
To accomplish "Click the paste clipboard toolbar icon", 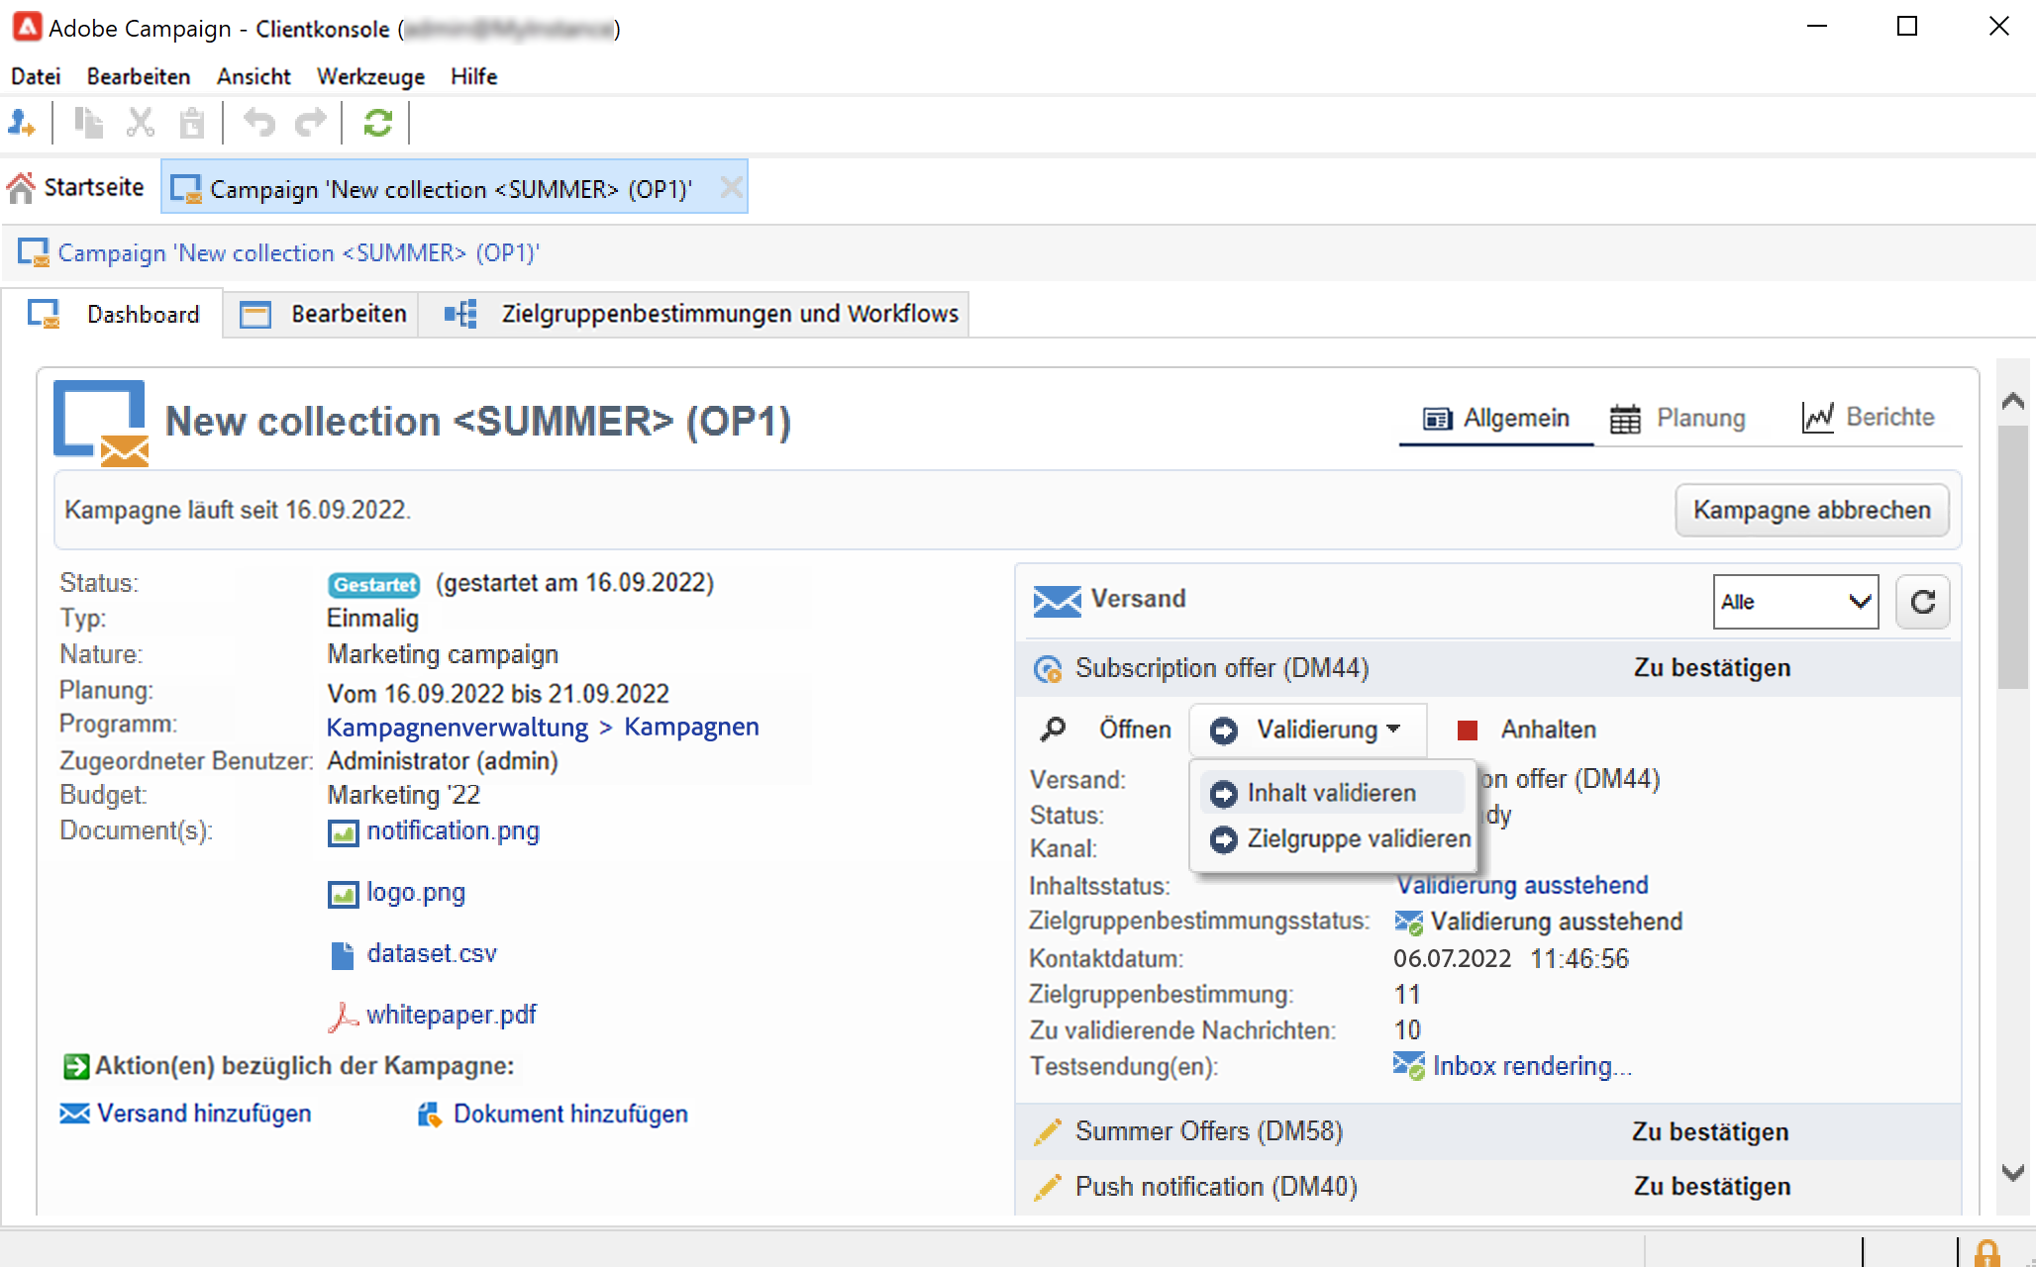I will coord(192,123).
